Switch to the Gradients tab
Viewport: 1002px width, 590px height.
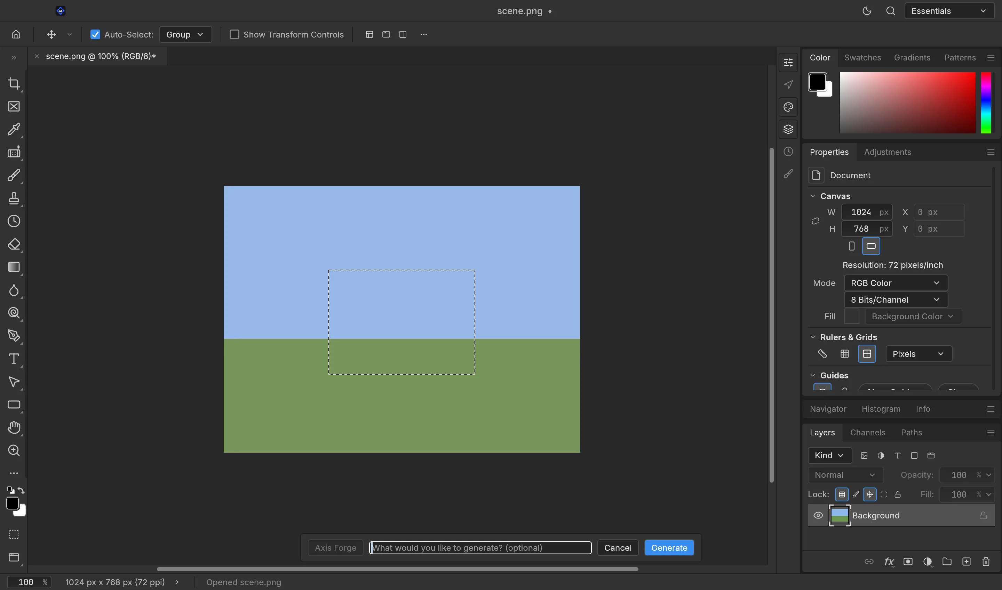point(912,58)
